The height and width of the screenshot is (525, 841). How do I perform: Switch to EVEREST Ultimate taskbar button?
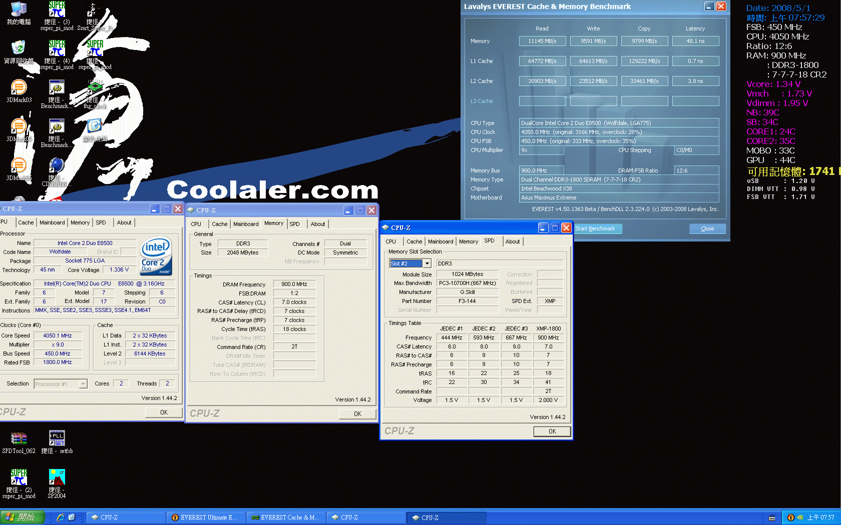(205, 517)
